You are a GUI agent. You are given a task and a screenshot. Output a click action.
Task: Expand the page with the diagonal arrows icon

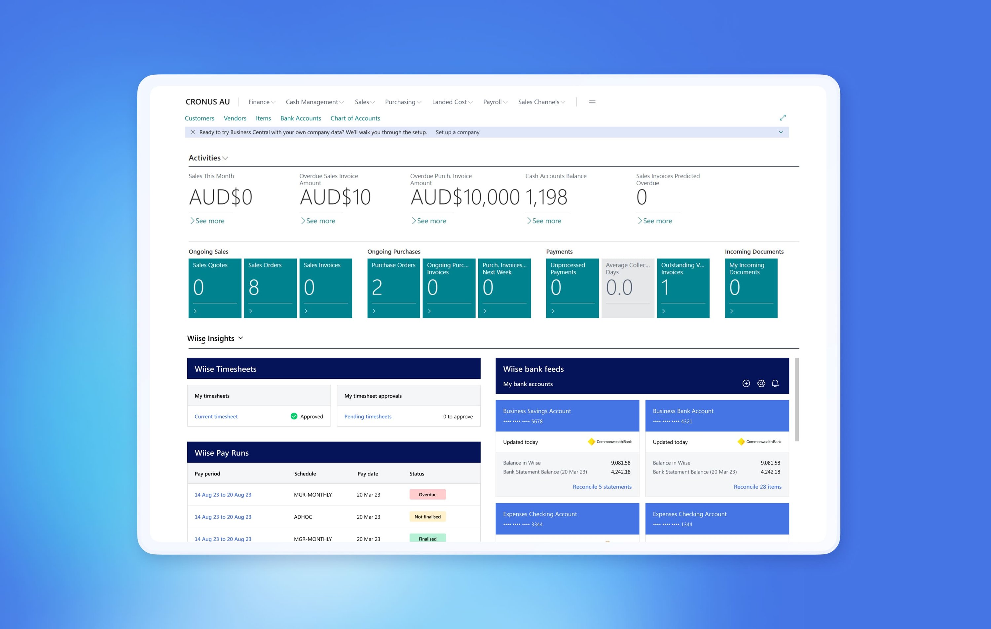coord(783,118)
